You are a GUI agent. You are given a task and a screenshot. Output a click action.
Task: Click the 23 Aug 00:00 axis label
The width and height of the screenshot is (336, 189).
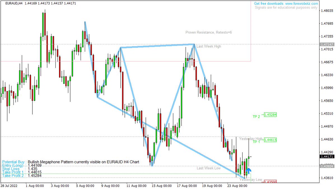tap(237, 186)
